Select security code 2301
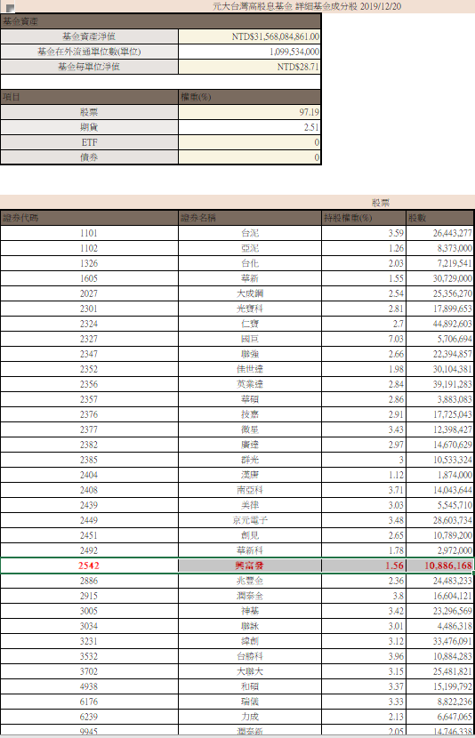 [x=89, y=309]
